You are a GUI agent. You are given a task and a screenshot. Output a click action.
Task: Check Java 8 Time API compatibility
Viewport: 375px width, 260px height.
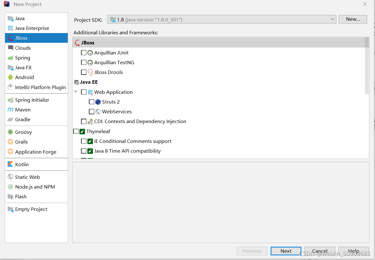[84, 151]
